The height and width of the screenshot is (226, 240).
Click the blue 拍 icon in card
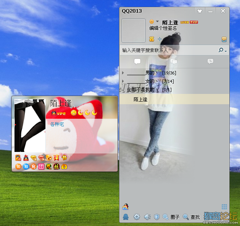coord(26,166)
